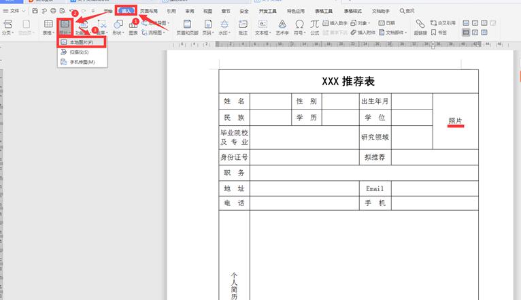
Task: Expand the 表格 dropdown arrow
Action: pyautogui.click(x=53, y=33)
